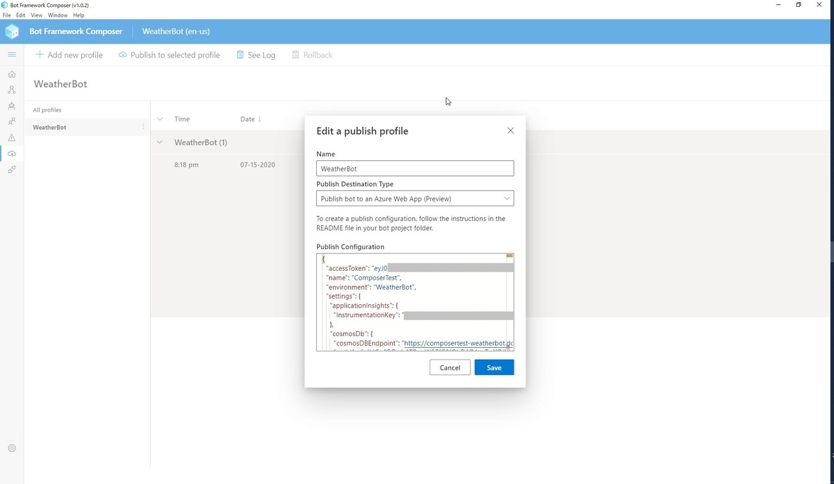This screenshot has height=484, width=834.
Task: Click the WeatherBot (en-us) header title
Action: click(x=176, y=31)
